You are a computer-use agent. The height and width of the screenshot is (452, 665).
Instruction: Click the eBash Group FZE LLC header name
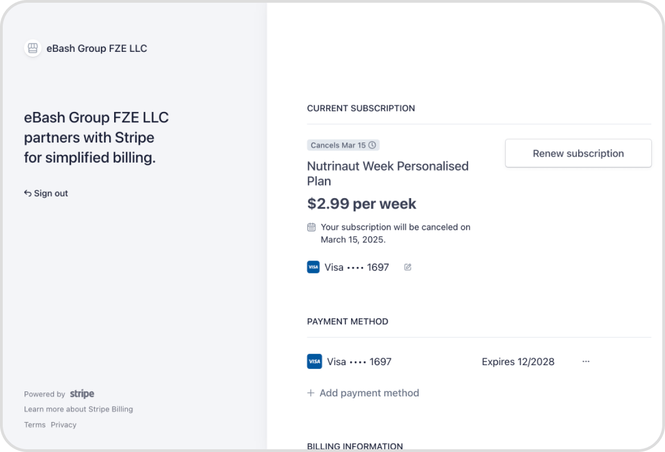click(x=97, y=48)
